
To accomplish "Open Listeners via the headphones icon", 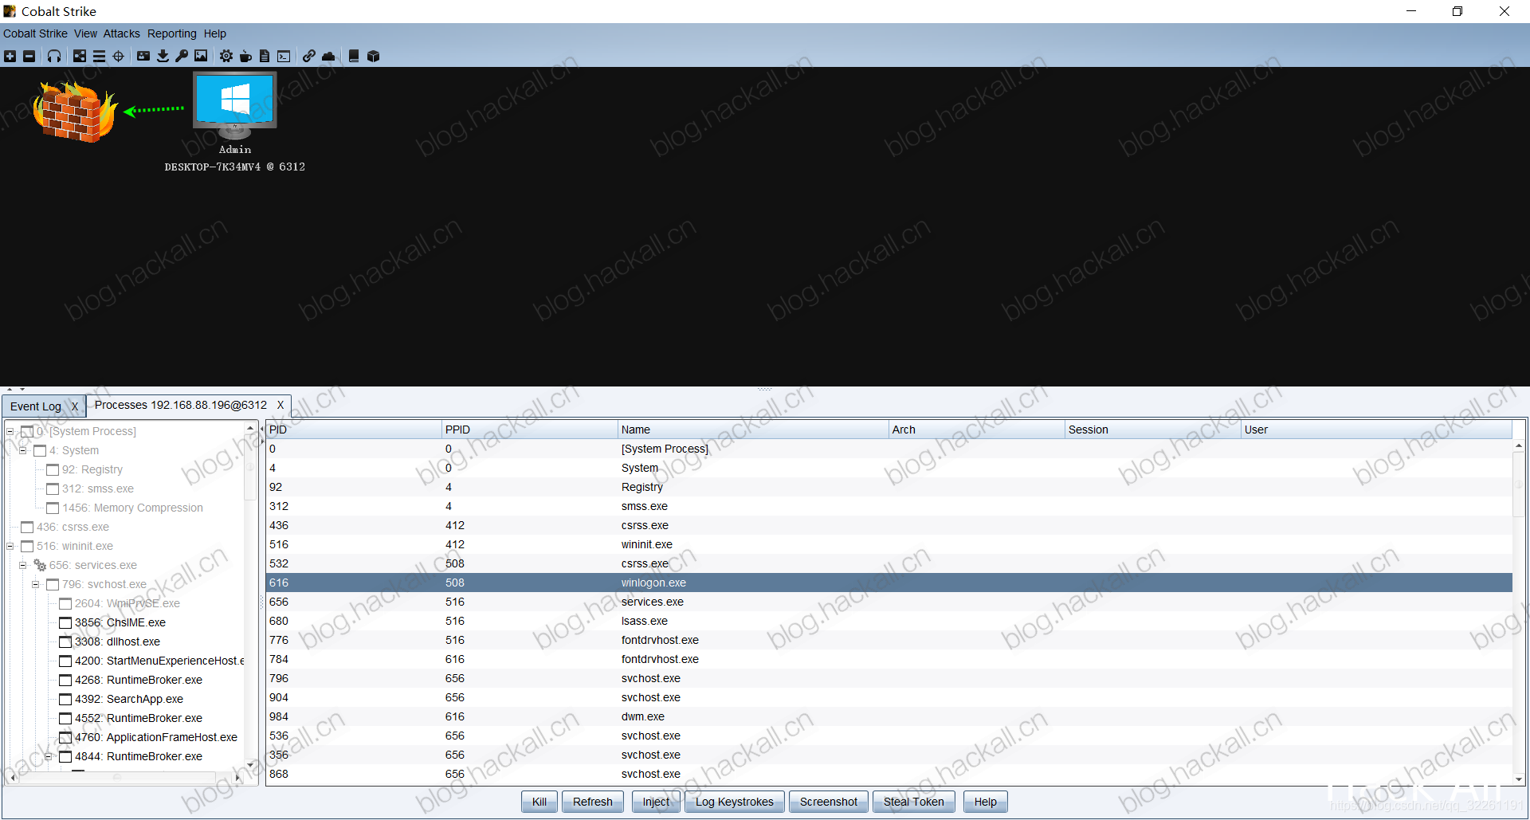I will [54, 56].
